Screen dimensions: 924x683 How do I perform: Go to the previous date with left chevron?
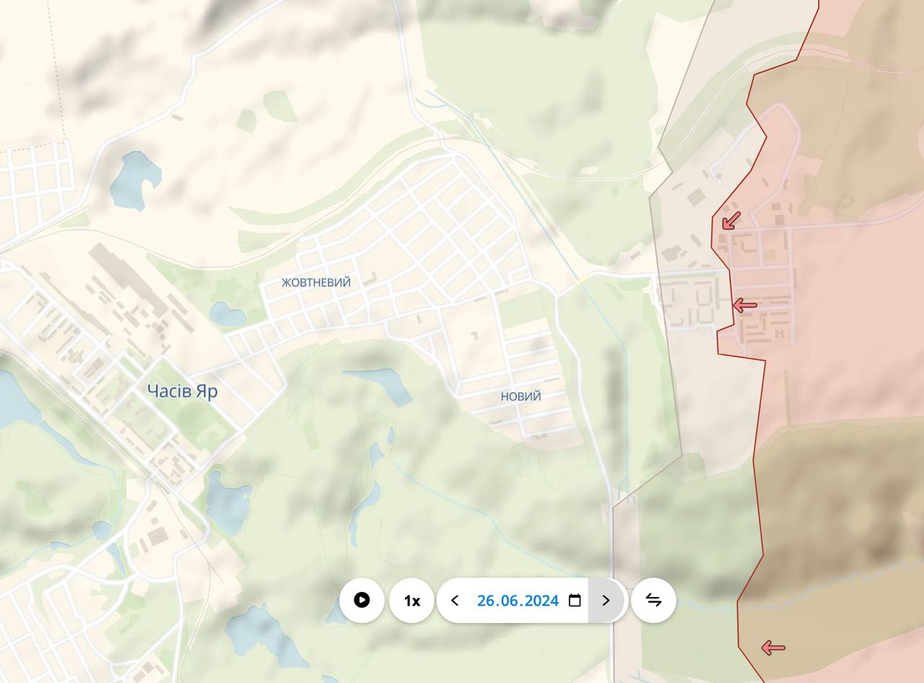click(455, 601)
